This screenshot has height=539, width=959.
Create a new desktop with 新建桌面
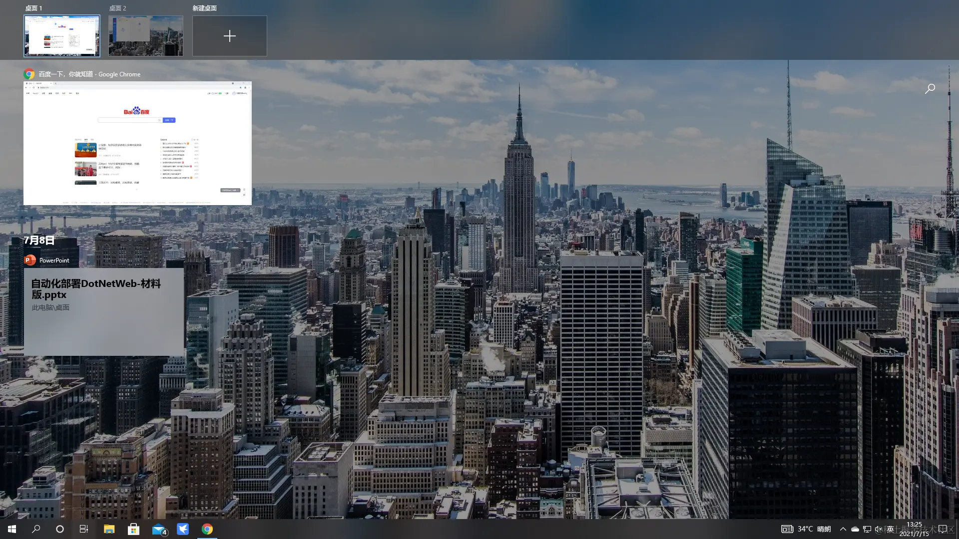(229, 35)
